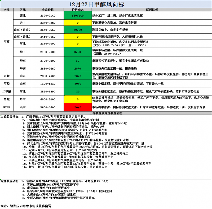Click line about 青海盐湖集团MTO33万吨
Image resolution: width=212 pixels, height=209 pixels.
51,184
